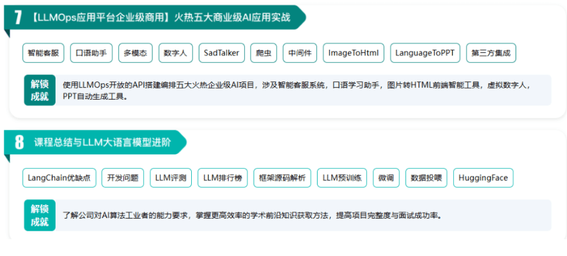The image size is (567, 256).
Task: Select the 开发问题 tag
Action: point(123,178)
